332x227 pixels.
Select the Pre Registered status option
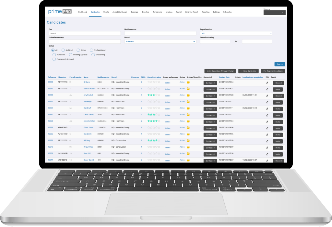91,50
